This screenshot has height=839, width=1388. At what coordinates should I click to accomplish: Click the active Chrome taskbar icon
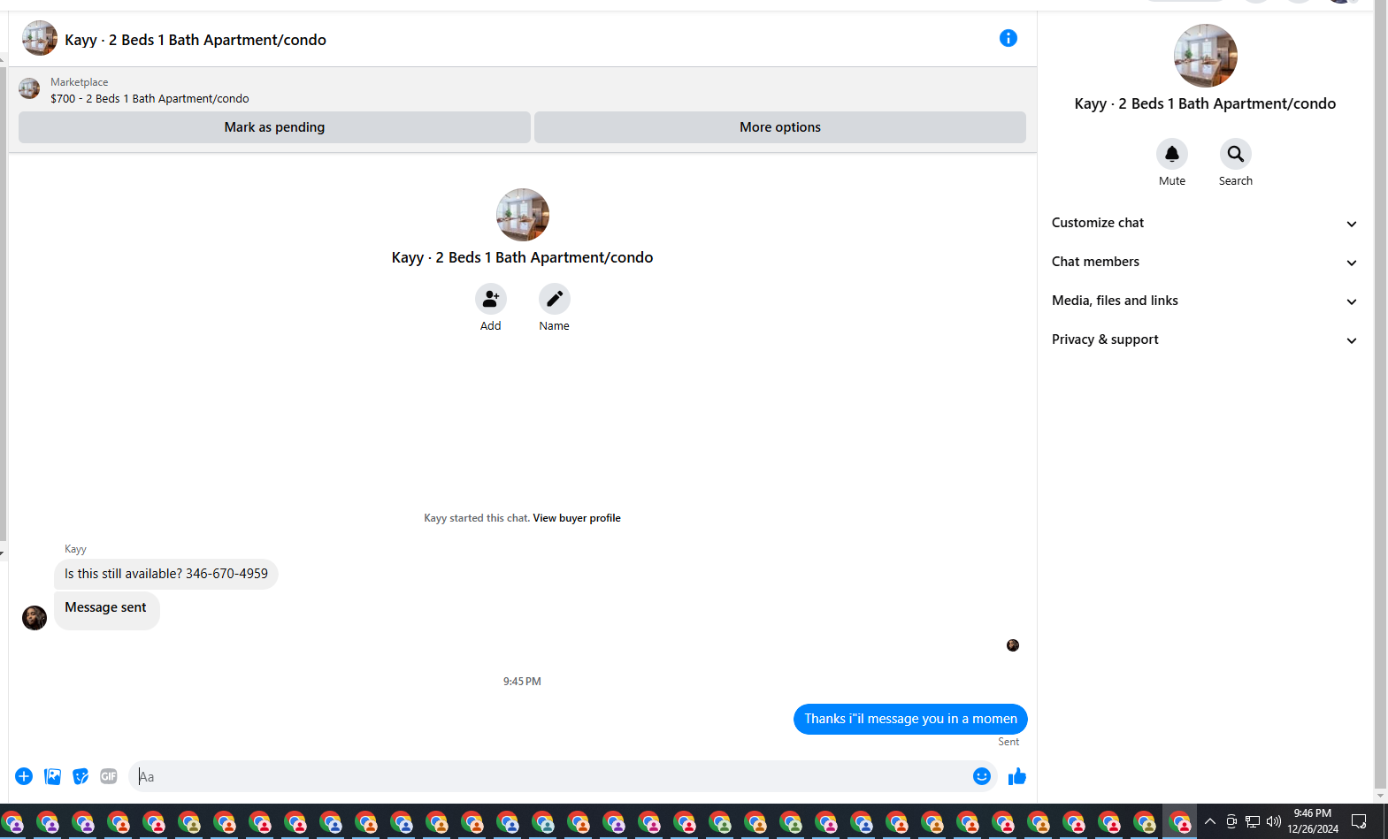[x=1179, y=822]
